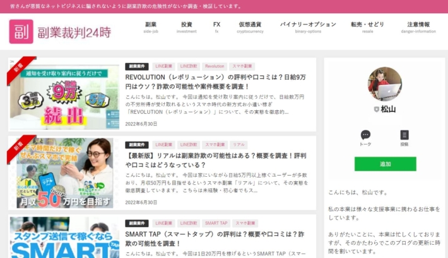The width and height of the screenshot is (448, 258).
Task: Click the リアル tag
Action: tap(239, 145)
